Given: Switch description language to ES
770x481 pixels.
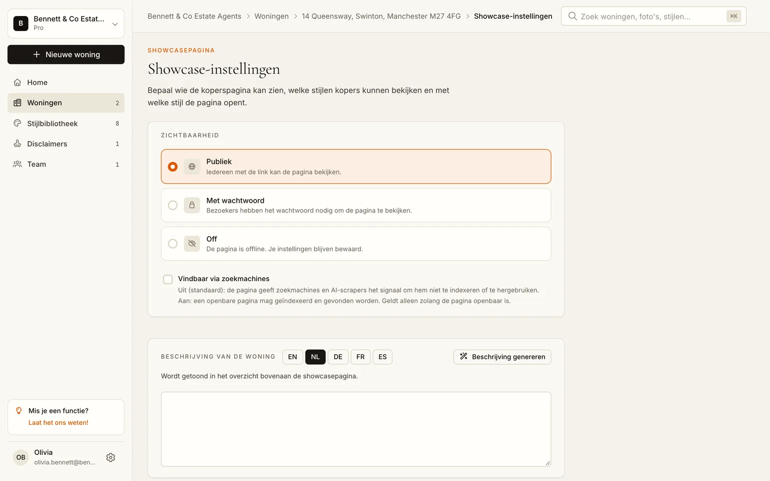Looking at the screenshot, I should pos(382,357).
